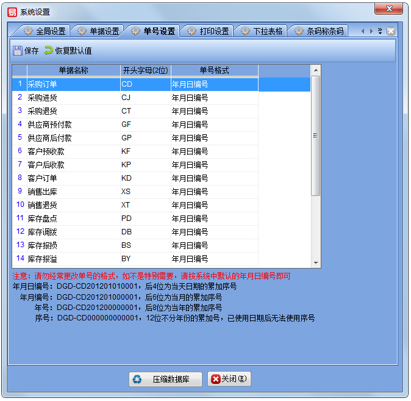Click the gear icon on 打印设置 tab

click(x=192, y=31)
